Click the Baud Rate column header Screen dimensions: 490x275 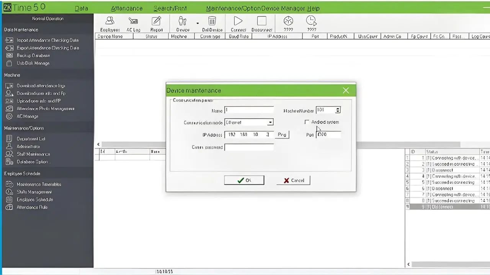click(238, 36)
